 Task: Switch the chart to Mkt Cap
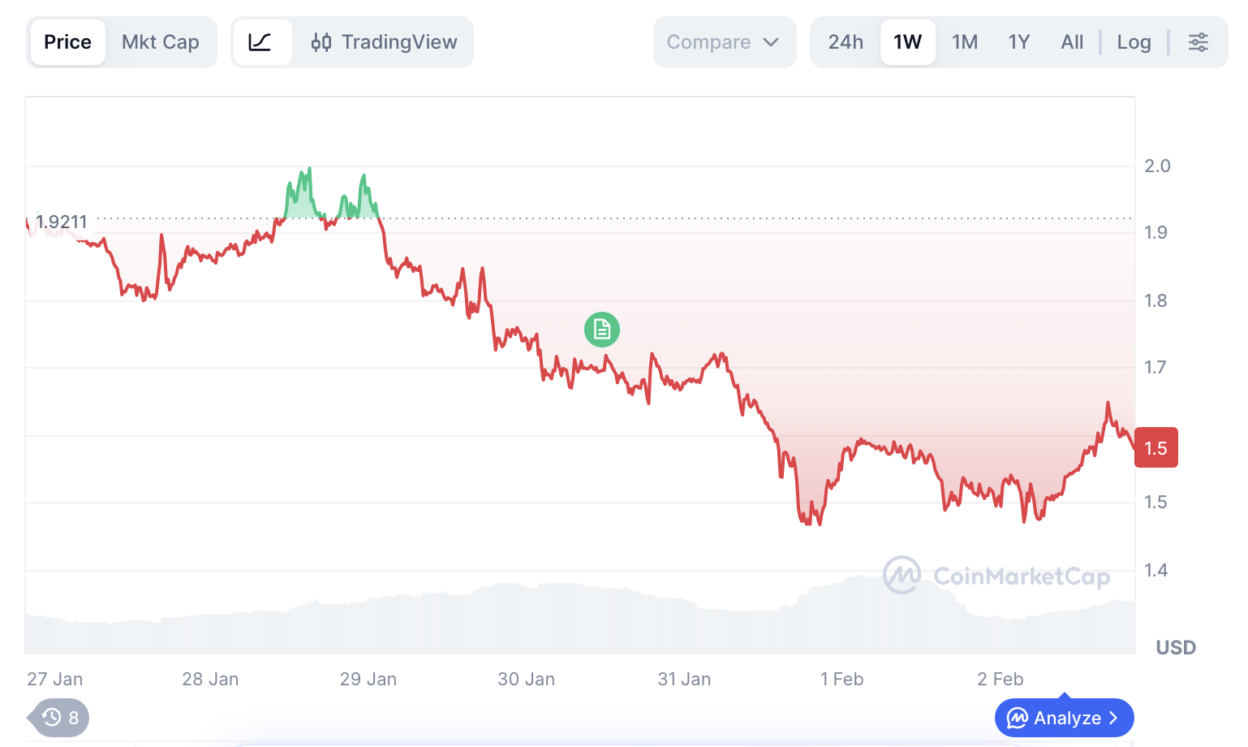pyautogui.click(x=161, y=42)
